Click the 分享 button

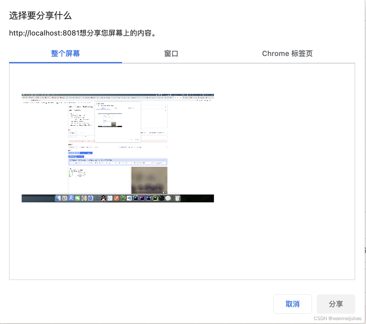(336, 304)
